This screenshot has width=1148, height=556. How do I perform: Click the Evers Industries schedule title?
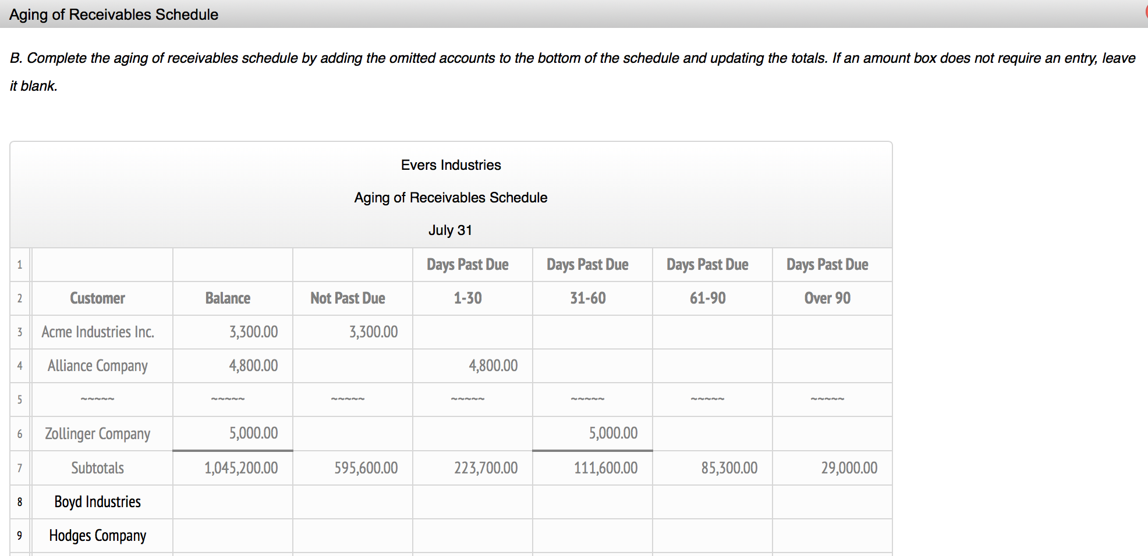pos(451,165)
